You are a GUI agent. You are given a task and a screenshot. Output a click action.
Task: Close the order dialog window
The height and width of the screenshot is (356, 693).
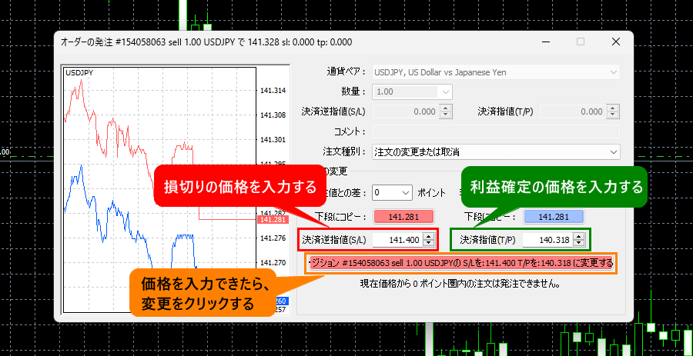[x=616, y=42]
